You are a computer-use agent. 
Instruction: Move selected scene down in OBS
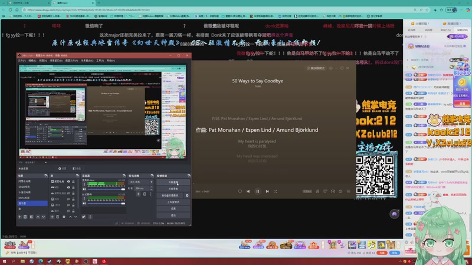pyautogui.click(x=43, y=217)
